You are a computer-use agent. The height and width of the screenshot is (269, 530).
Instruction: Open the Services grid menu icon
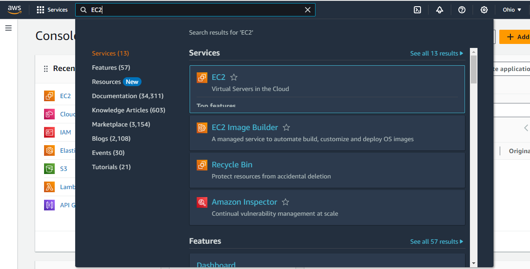point(40,10)
